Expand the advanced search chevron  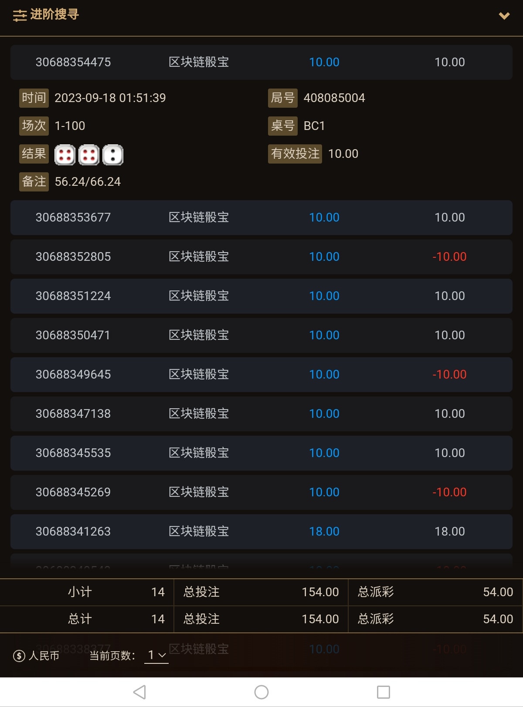point(504,16)
